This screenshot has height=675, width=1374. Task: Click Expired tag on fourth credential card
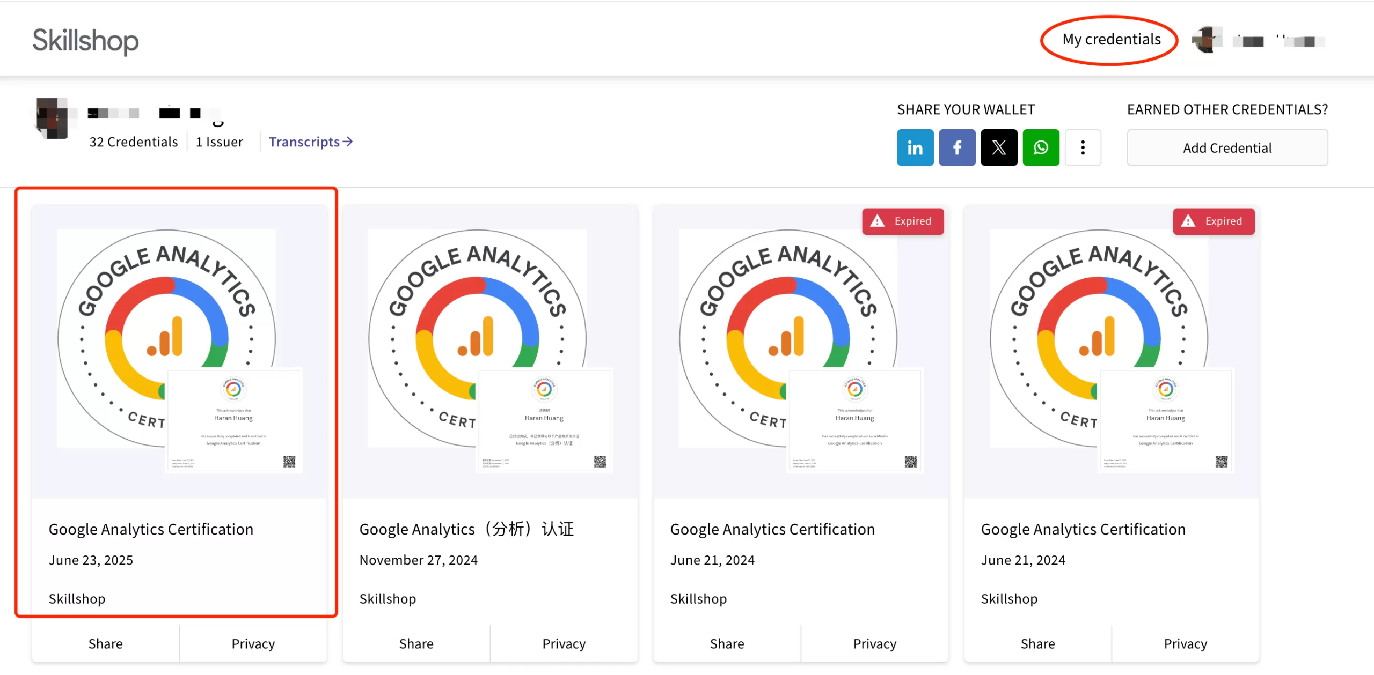tap(1214, 221)
